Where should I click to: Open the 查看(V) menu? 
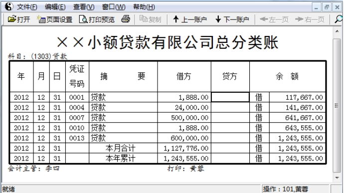[x=84, y=7]
